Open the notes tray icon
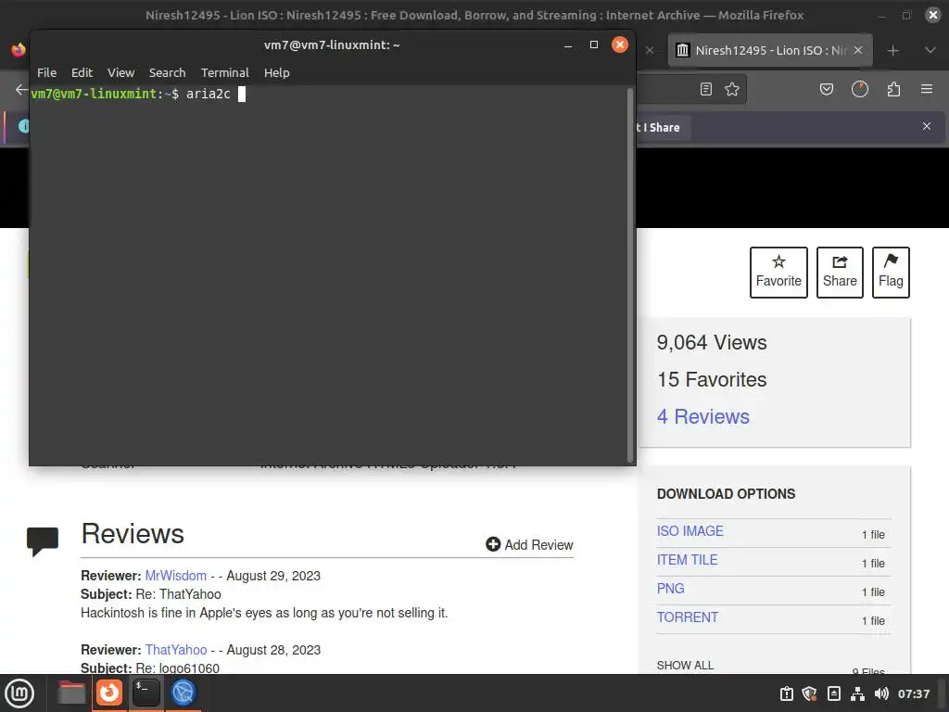 pyautogui.click(x=833, y=693)
